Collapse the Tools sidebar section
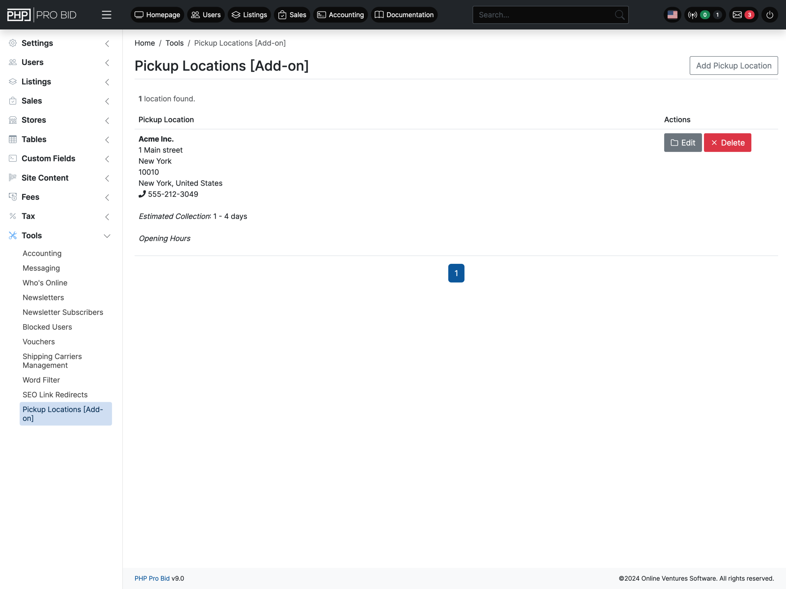Viewport: 786px width, 589px height. click(107, 236)
